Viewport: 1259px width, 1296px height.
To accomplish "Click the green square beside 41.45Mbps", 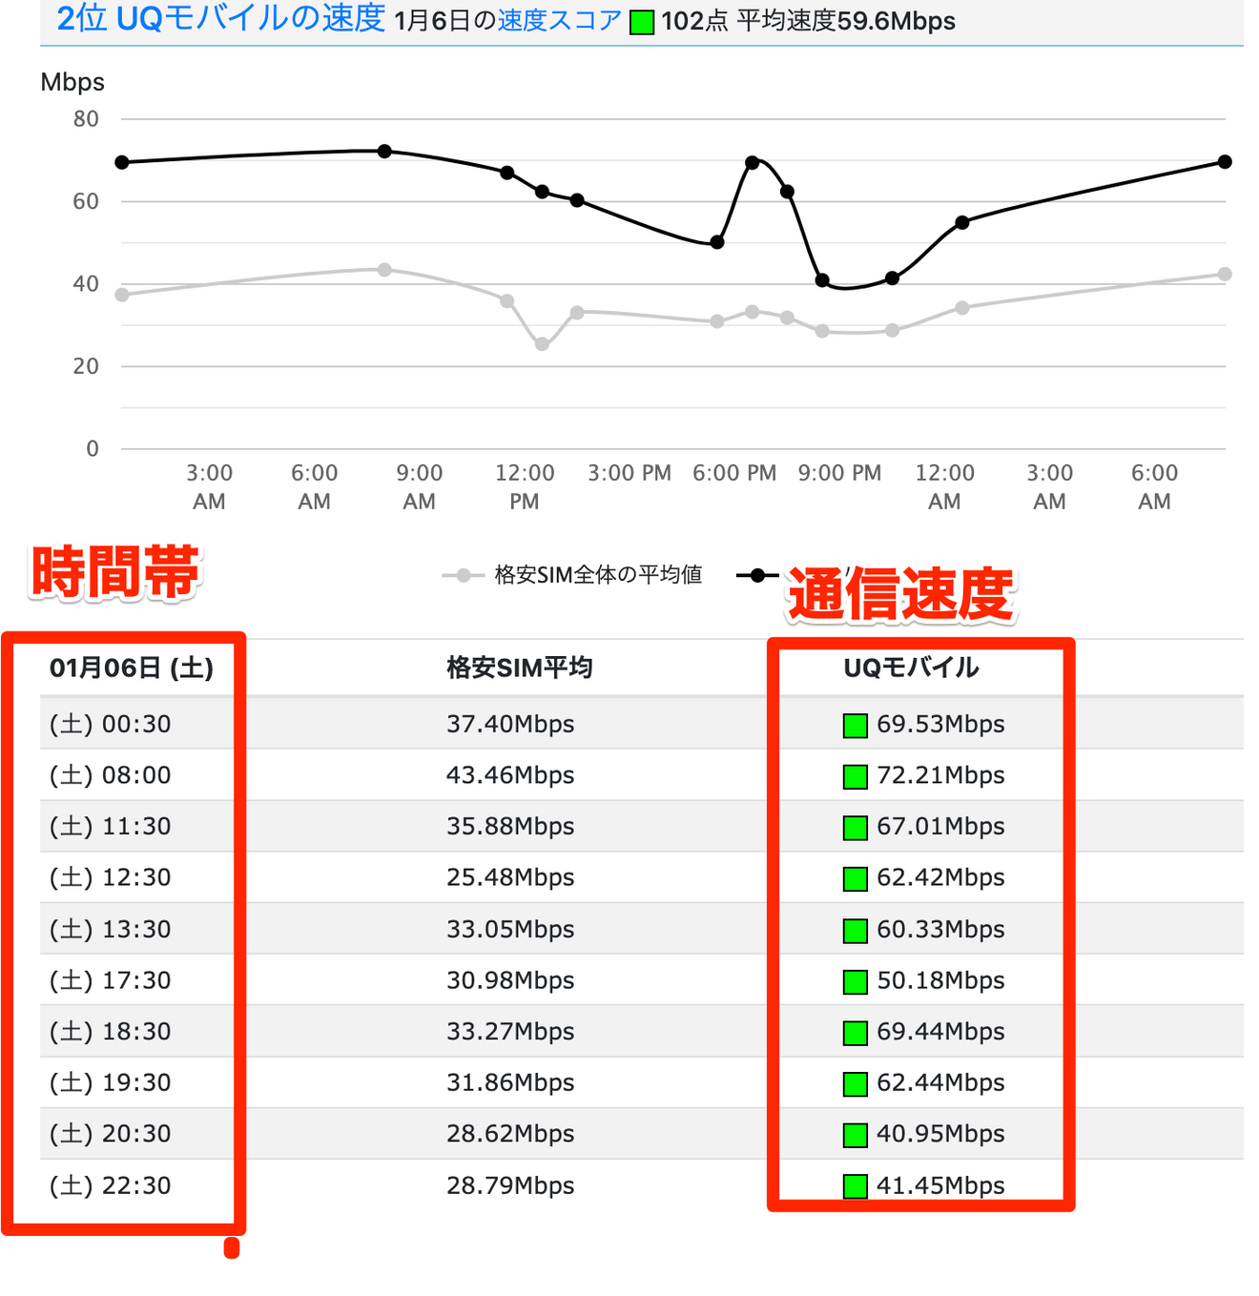I will (x=856, y=1187).
